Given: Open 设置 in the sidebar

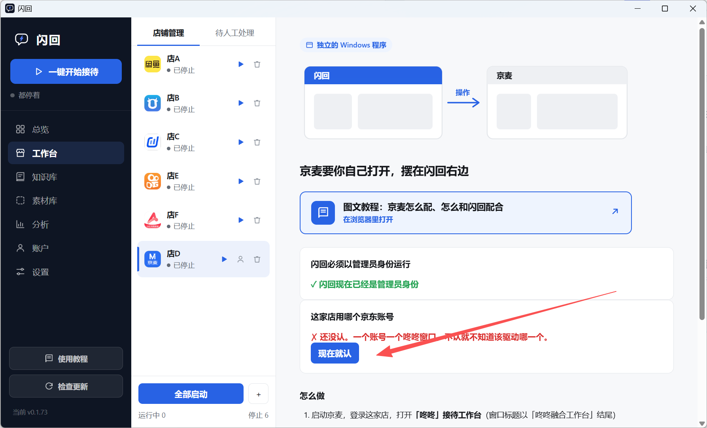Looking at the screenshot, I should [x=66, y=272].
